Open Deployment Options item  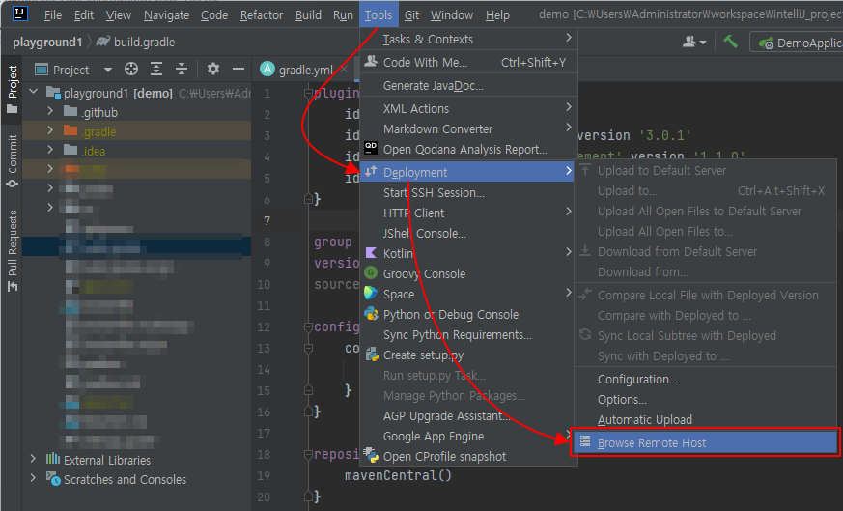[x=706, y=400]
